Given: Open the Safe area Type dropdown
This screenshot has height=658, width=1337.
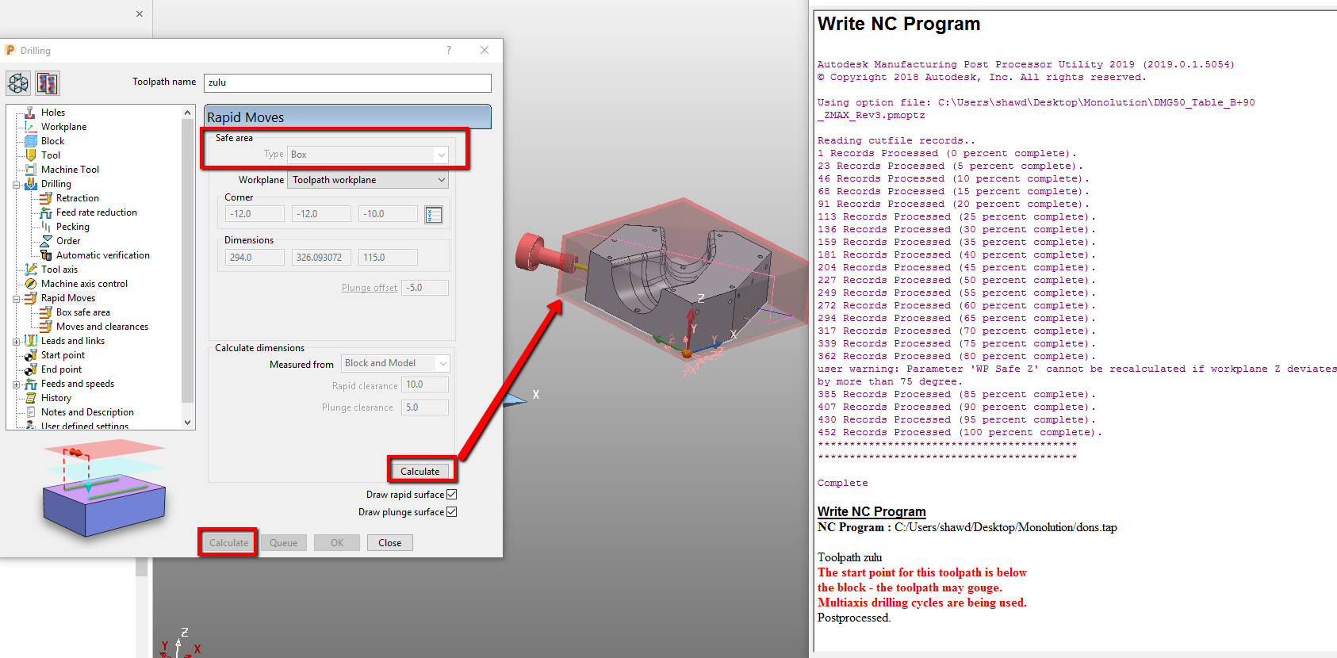Looking at the screenshot, I should pyautogui.click(x=368, y=155).
